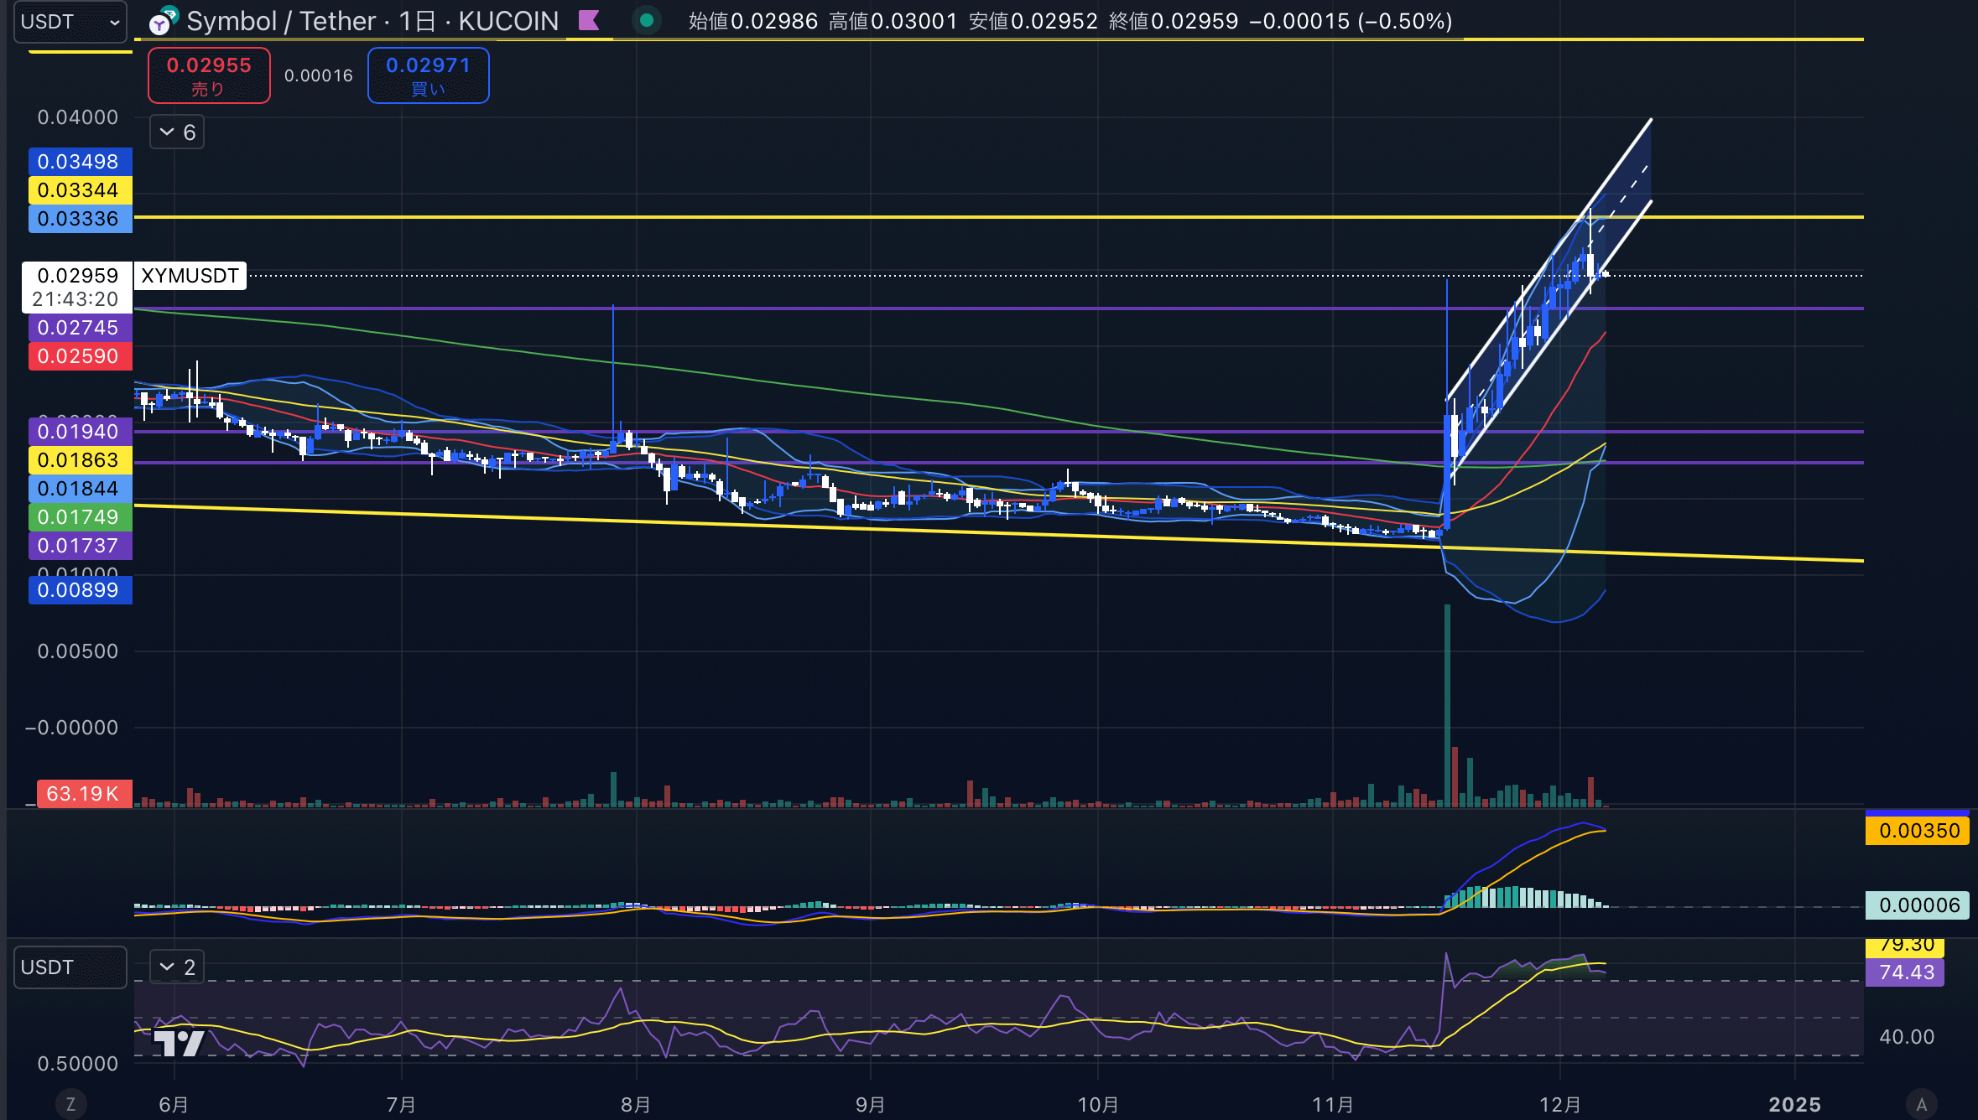This screenshot has height=1120, width=1978.
Task: Open the USDT currency dropdown at top
Action: coord(70,22)
